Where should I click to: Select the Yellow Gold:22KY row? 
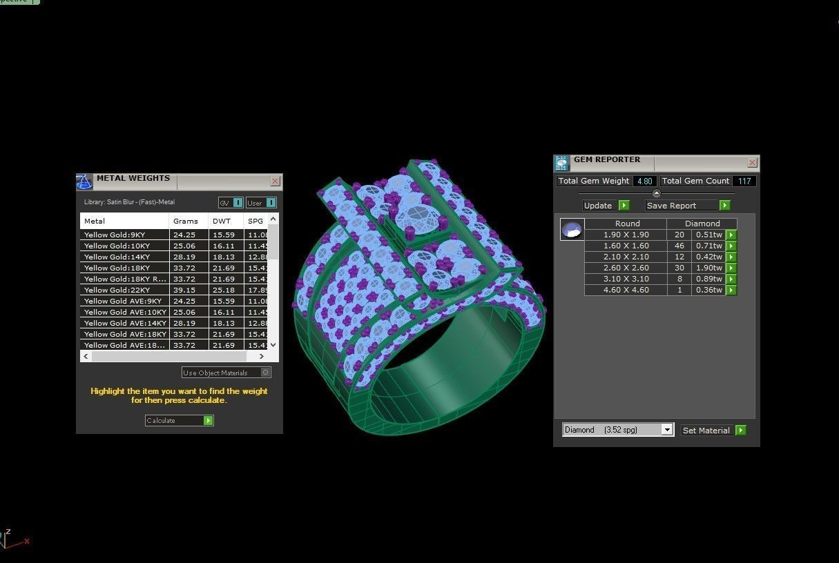coord(174,290)
